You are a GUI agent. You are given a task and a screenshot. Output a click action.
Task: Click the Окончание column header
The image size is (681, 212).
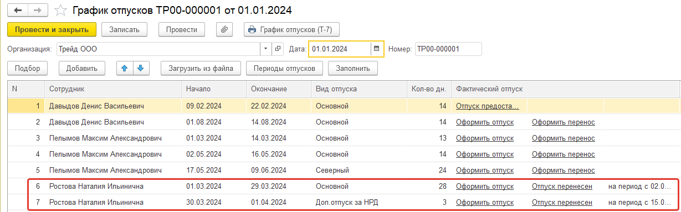click(x=278, y=89)
